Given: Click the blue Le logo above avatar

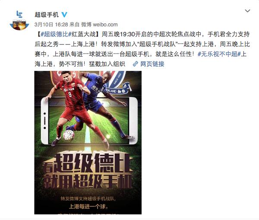Looking at the screenshot, I should pos(19,14).
